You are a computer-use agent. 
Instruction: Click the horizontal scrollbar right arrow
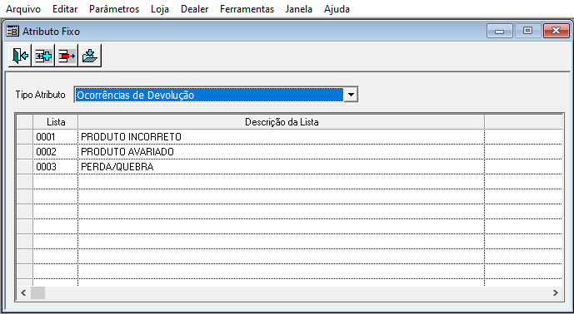coord(556,293)
